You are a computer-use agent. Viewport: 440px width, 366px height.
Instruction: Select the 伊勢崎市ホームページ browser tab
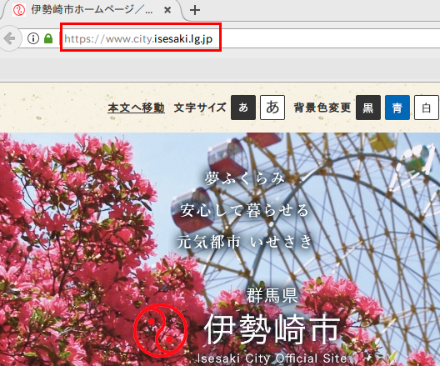click(92, 10)
